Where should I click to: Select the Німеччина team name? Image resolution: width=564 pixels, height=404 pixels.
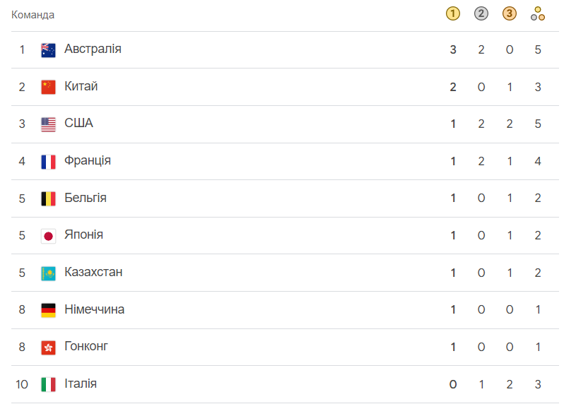coord(94,309)
